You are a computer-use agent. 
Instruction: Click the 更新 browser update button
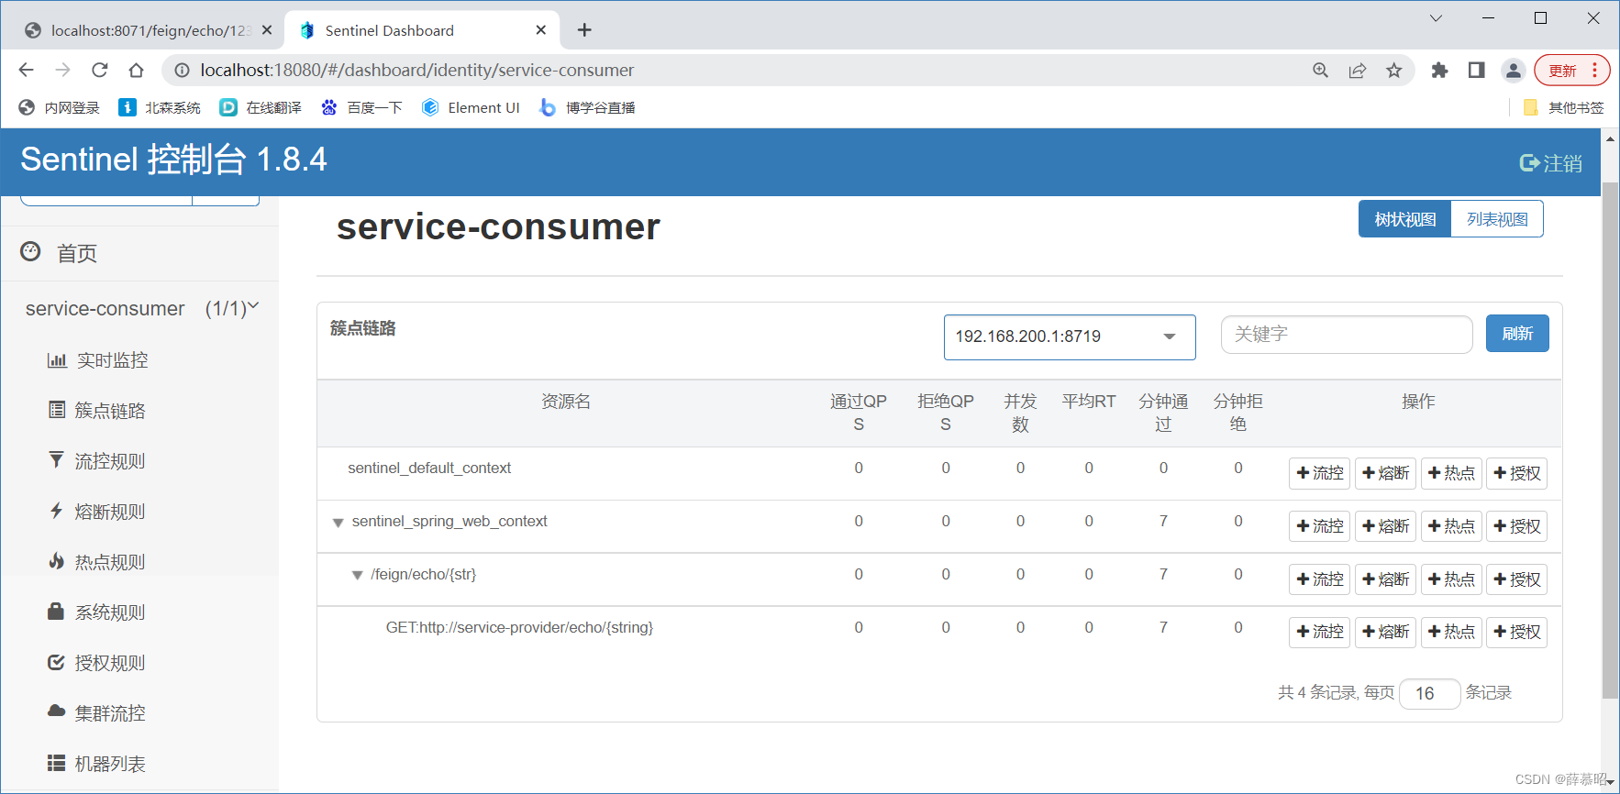click(x=1571, y=70)
